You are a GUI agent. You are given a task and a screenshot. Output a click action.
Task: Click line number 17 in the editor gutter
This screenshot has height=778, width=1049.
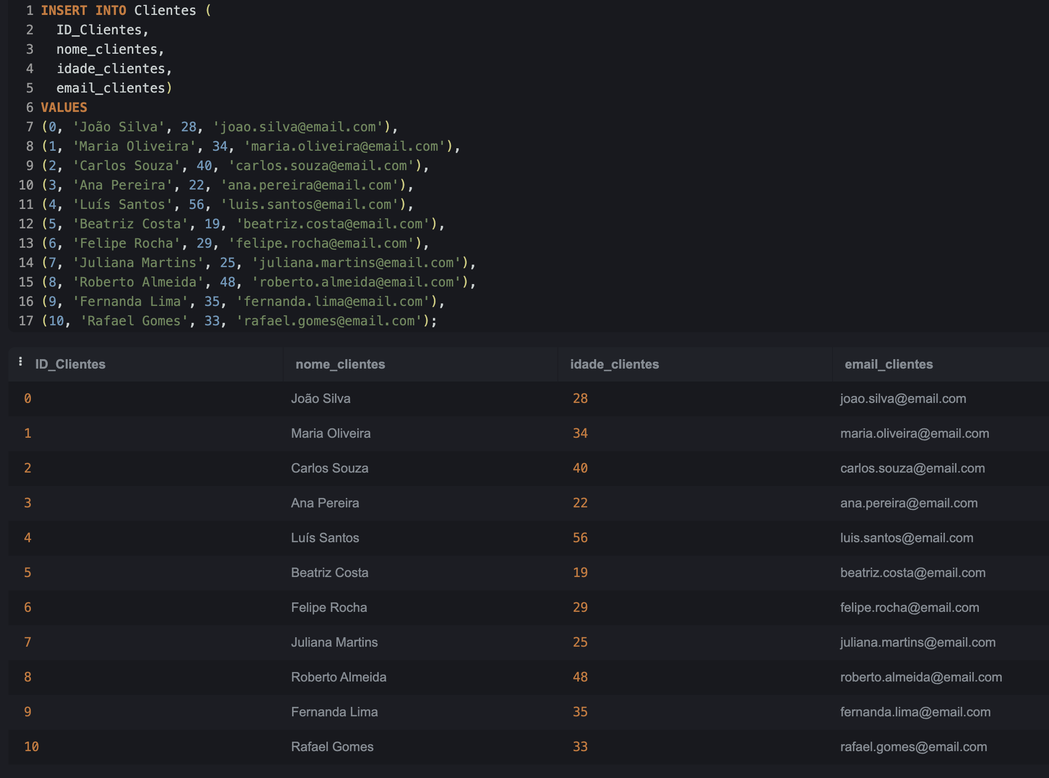(x=26, y=321)
